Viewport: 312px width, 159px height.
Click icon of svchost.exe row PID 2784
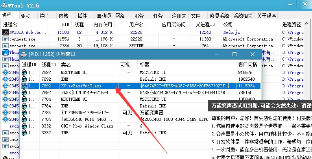(6, 46)
